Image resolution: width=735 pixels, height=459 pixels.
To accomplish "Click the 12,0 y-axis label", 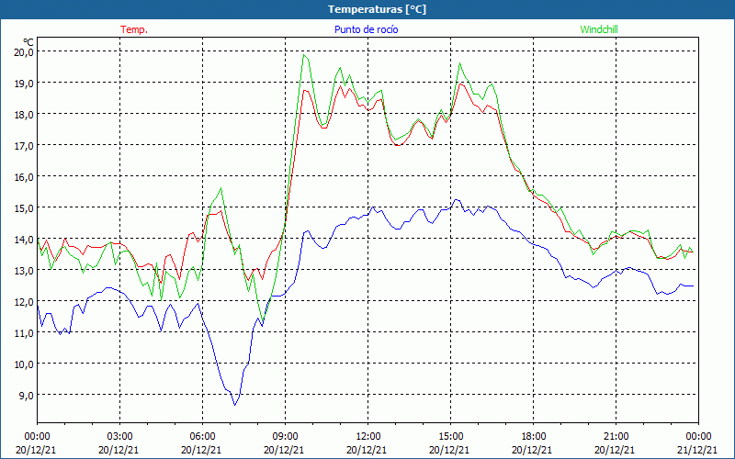I will [x=24, y=302].
